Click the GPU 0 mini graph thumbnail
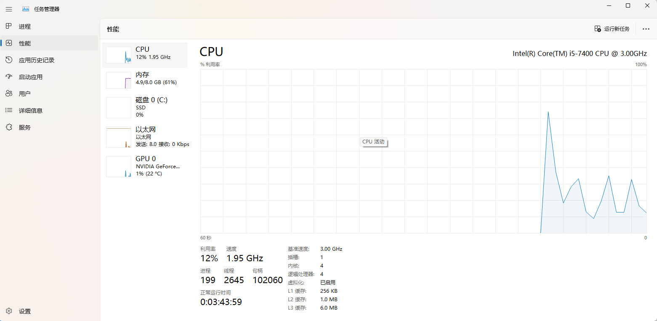Screen dimensions: 657x321 coord(119,167)
